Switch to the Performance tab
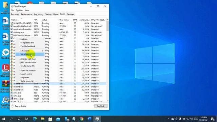 point(26,14)
